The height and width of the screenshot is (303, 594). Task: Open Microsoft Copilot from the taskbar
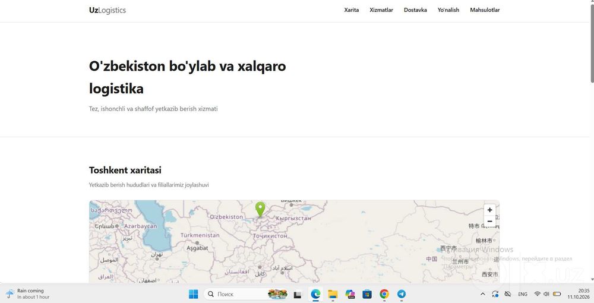[350, 294]
